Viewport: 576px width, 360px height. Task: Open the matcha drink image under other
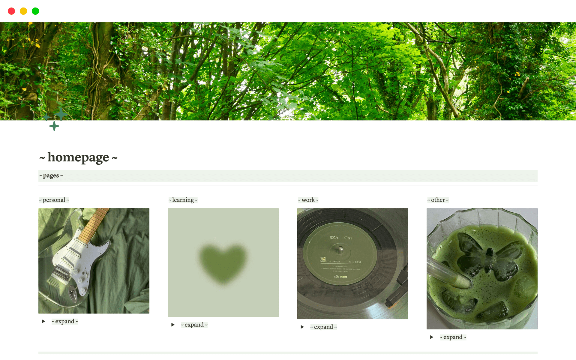click(x=482, y=269)
